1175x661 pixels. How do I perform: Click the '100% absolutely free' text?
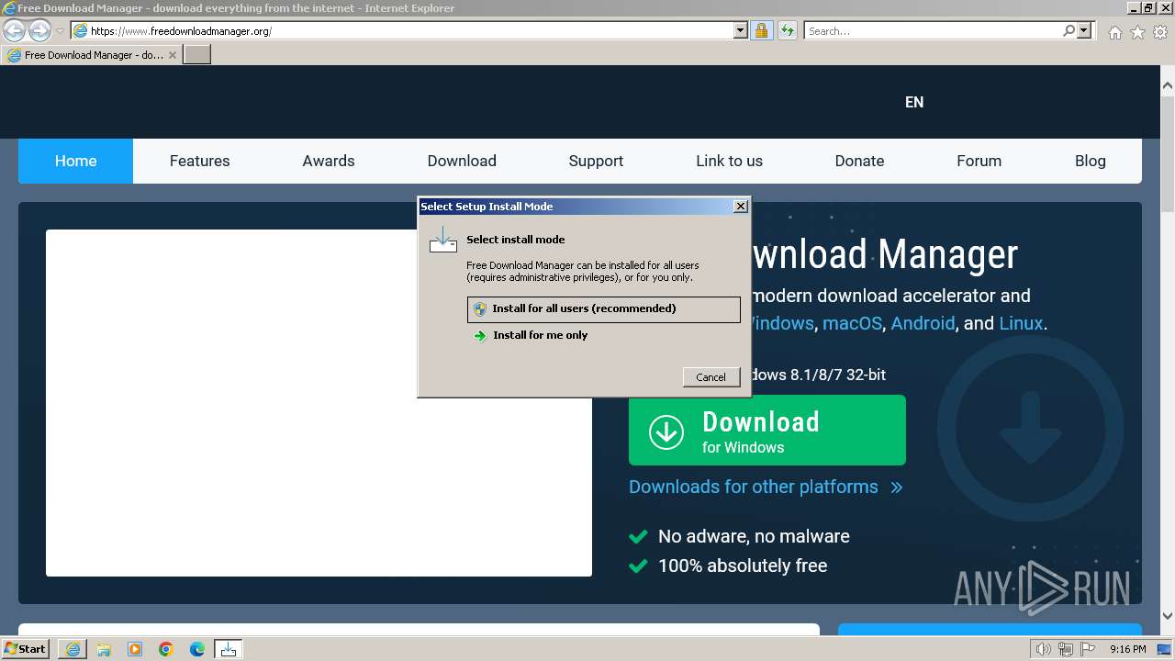pos(743,566)
